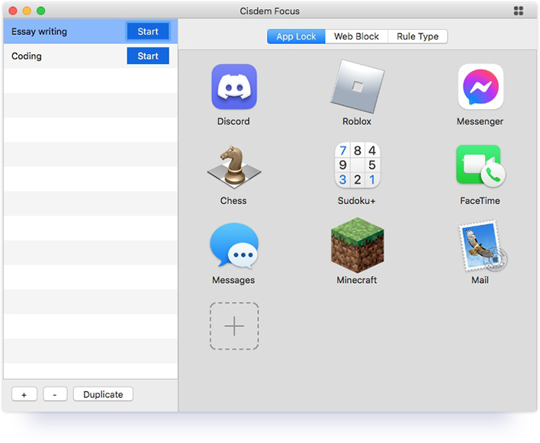Image resolution: width=540 pixels, height=443 pixels.
Task: Select the Messenger app icon
Action: tap(481, 87)
